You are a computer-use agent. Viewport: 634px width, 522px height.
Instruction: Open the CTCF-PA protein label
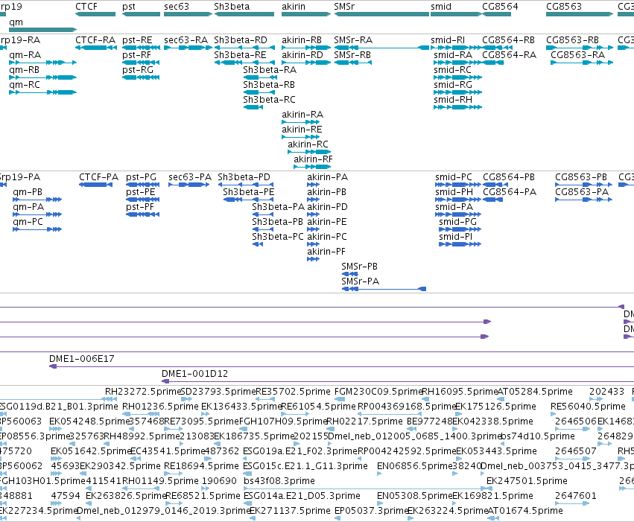click(x=98, y=177)
